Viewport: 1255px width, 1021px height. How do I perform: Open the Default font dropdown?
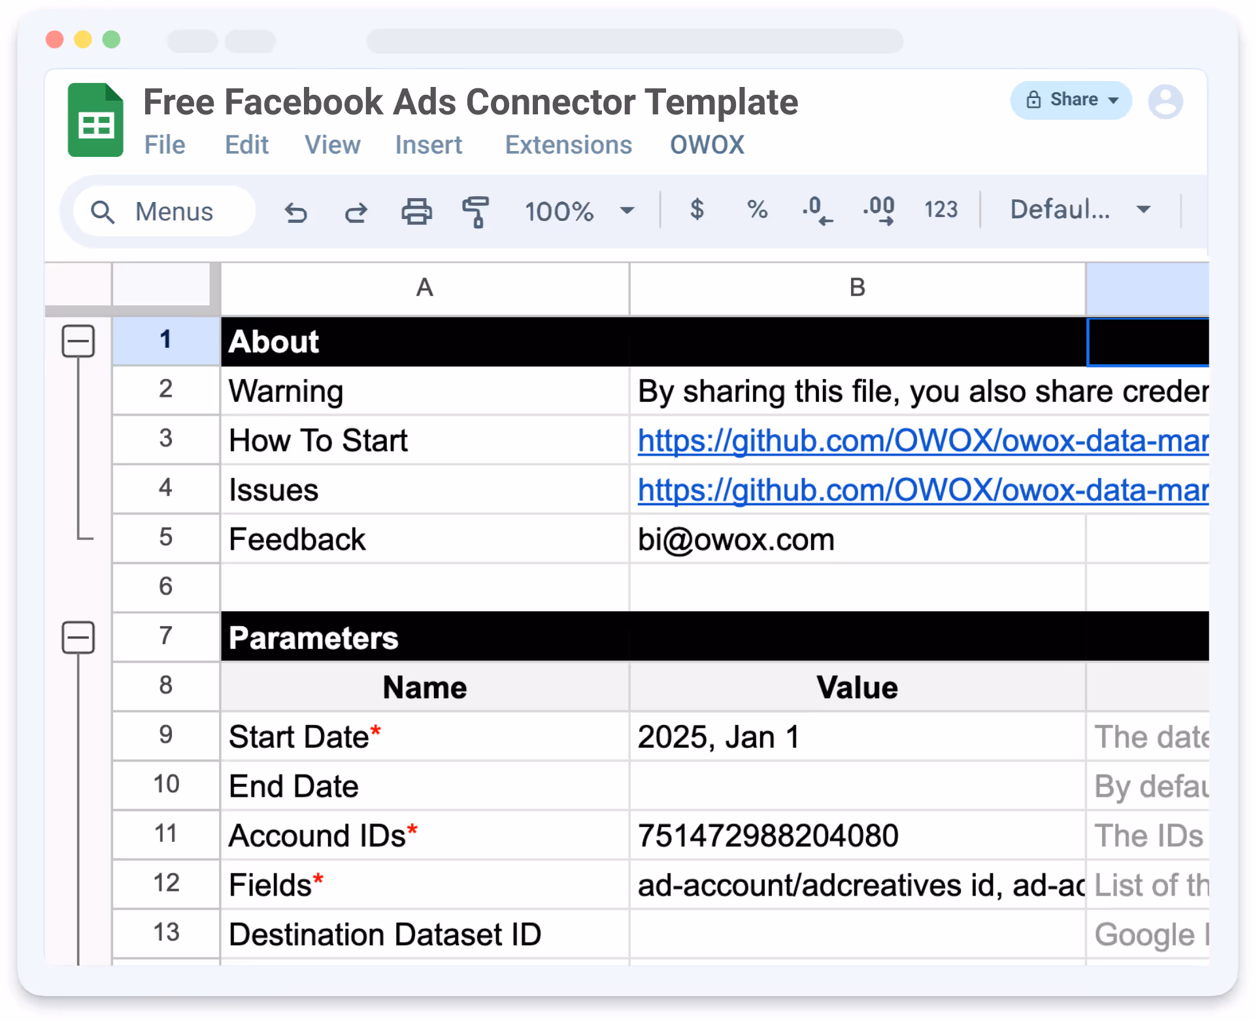[x=1080, y=210]
